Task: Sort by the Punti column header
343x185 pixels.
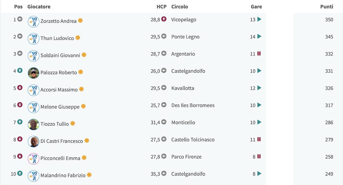Action: (x=327, y=7)
